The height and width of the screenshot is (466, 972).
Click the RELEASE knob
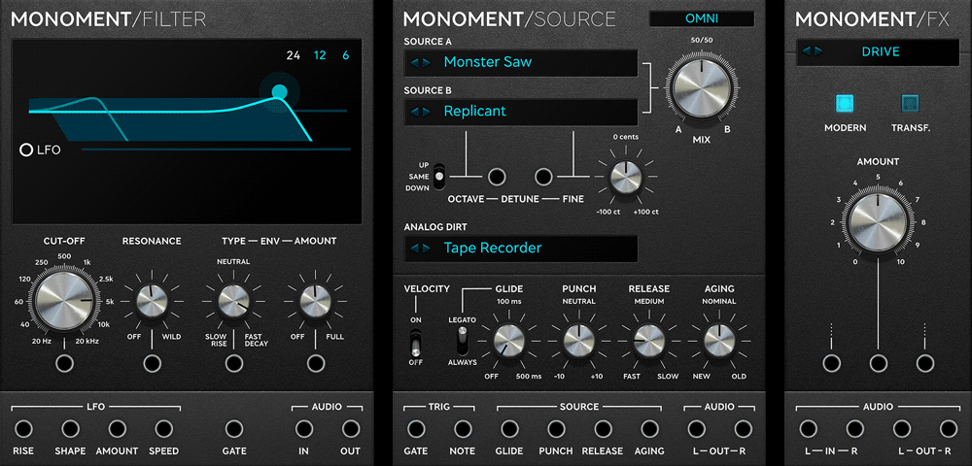(649, 341)
